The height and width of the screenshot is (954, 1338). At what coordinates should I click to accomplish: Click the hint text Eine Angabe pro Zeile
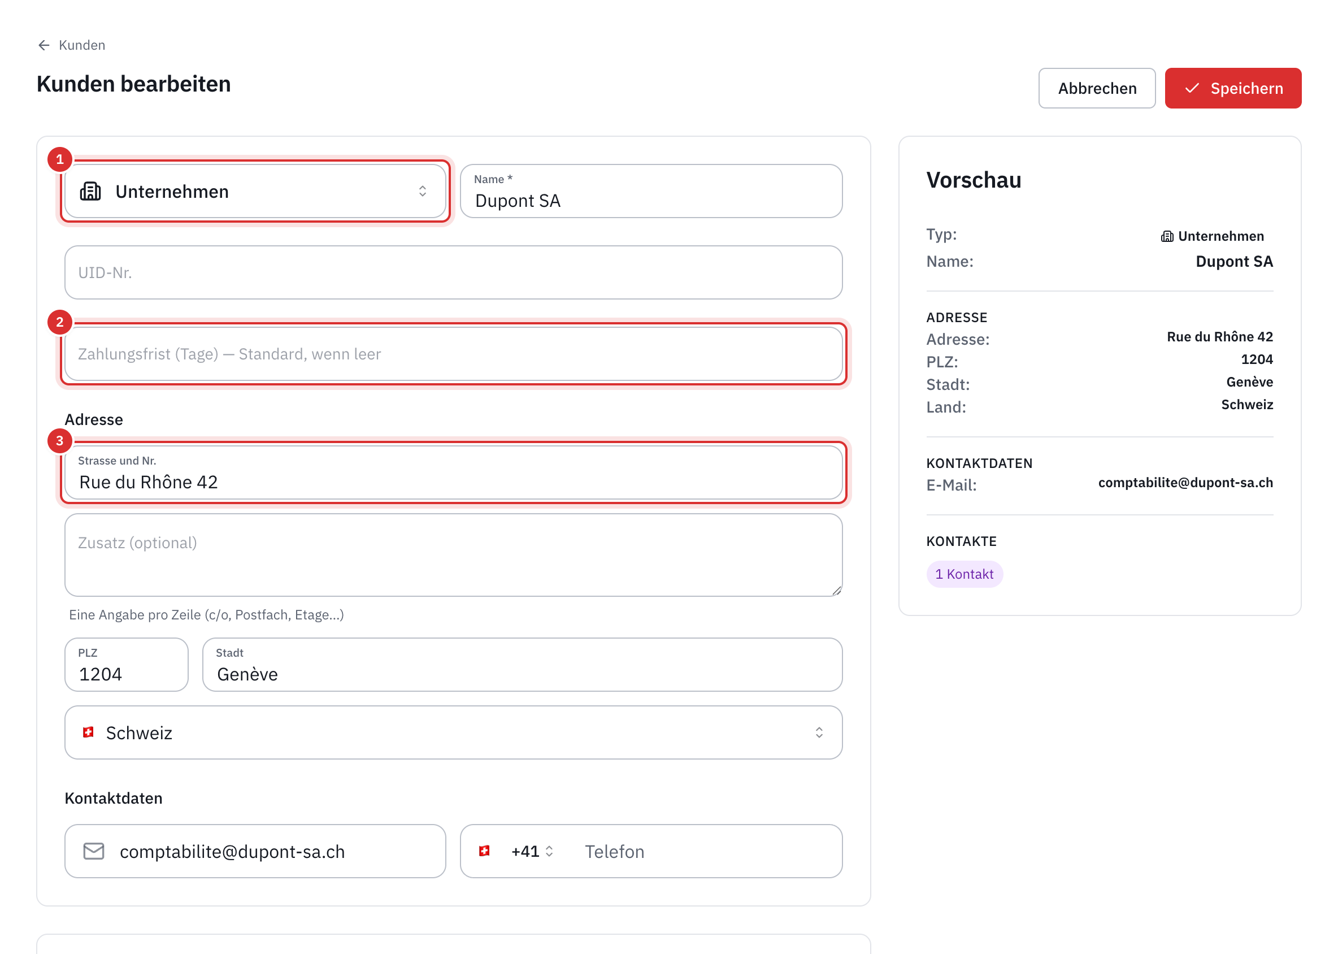pyautogui.click(x=206, y=614)
